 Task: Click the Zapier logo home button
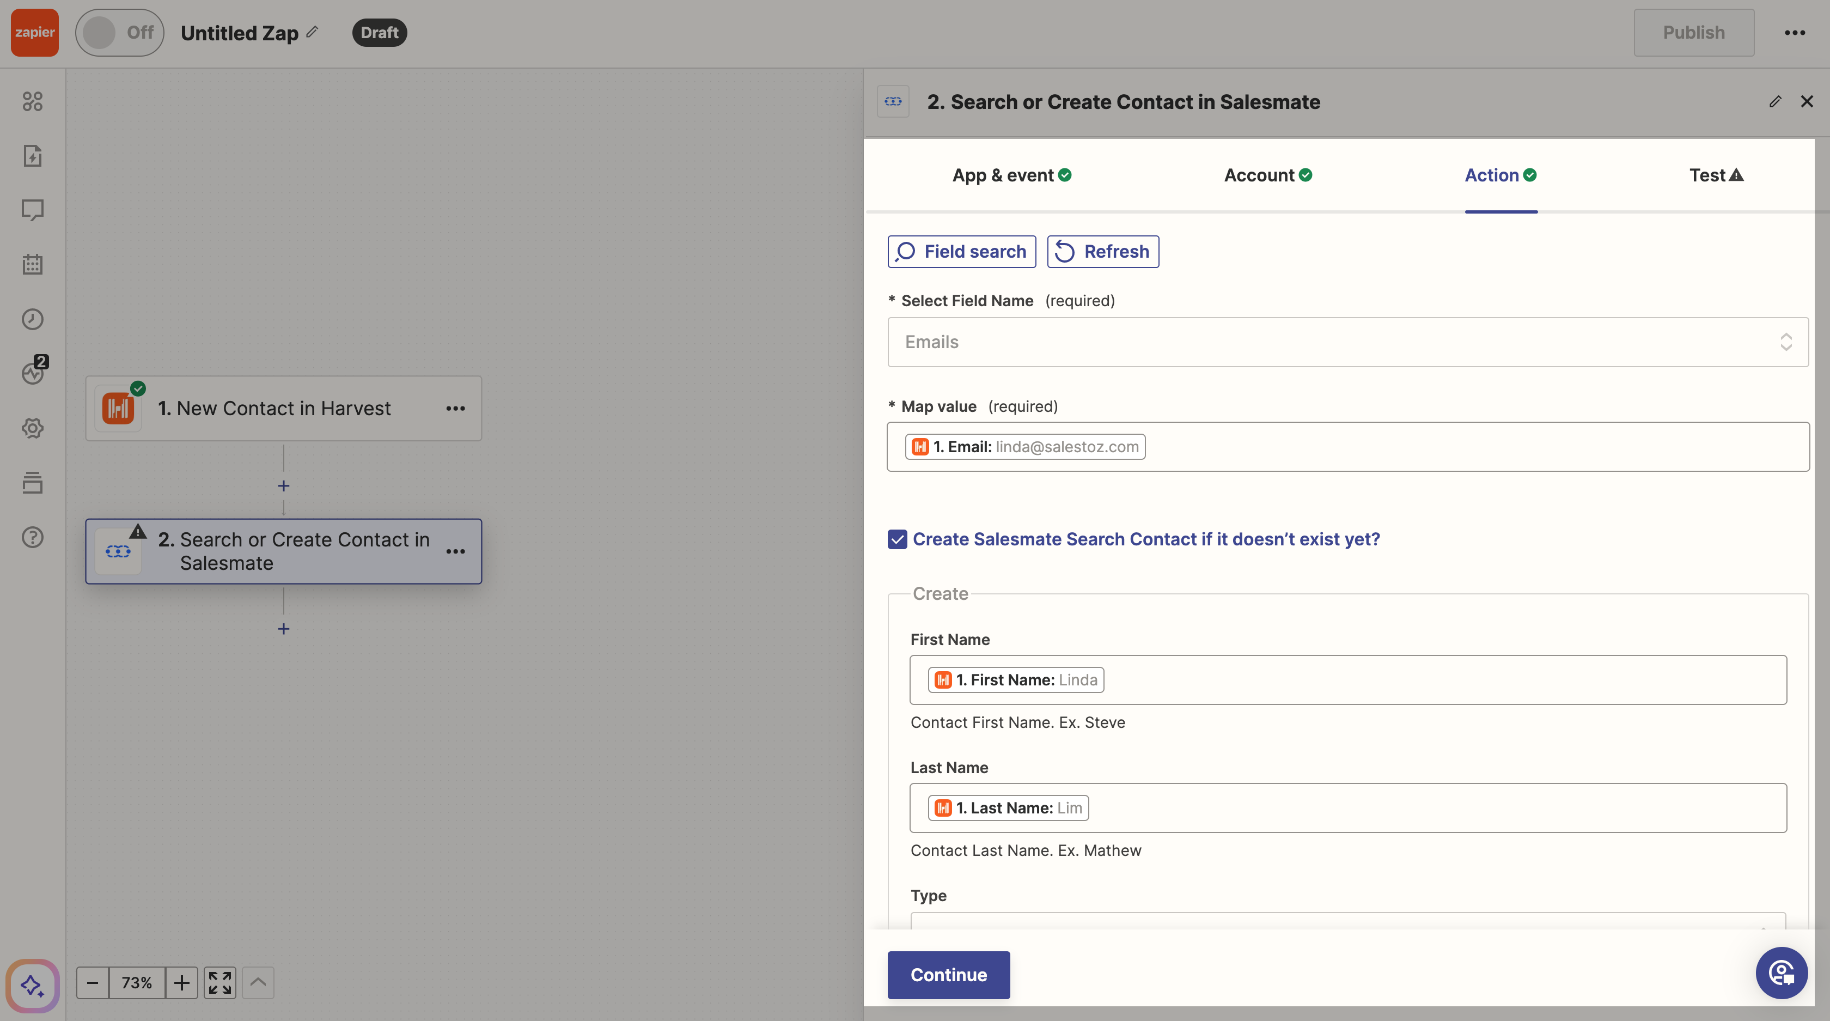tap(34, 33)
